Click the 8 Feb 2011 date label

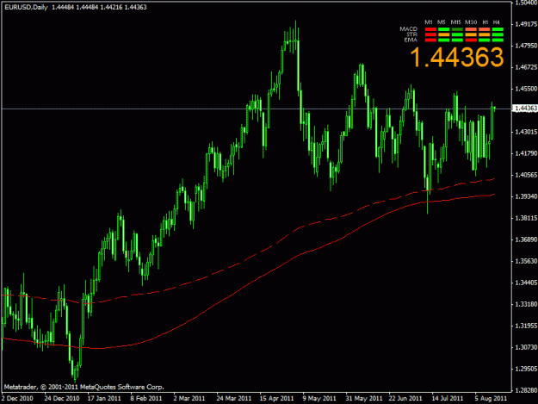pyautogui.click(x=146, y=398)
